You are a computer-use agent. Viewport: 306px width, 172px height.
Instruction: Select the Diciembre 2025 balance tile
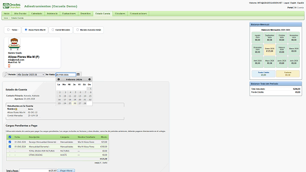coord(257,50)
